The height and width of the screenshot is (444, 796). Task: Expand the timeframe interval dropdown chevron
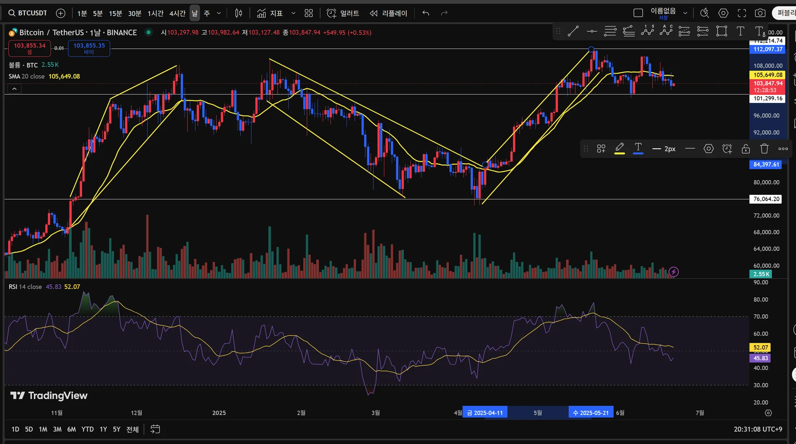pos(219,13)
